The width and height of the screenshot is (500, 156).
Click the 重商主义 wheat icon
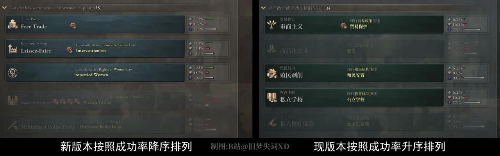pos(271,25)
